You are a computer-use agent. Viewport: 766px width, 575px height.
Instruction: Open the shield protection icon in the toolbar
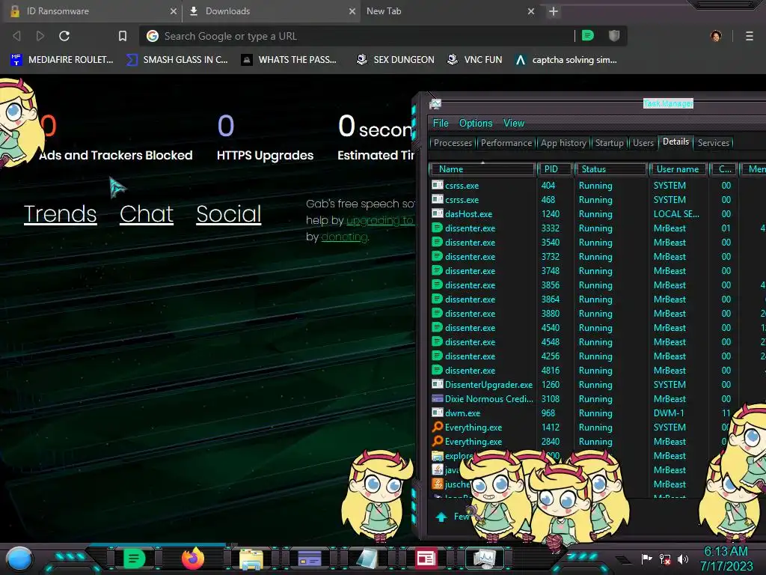[x=614, y=35]
